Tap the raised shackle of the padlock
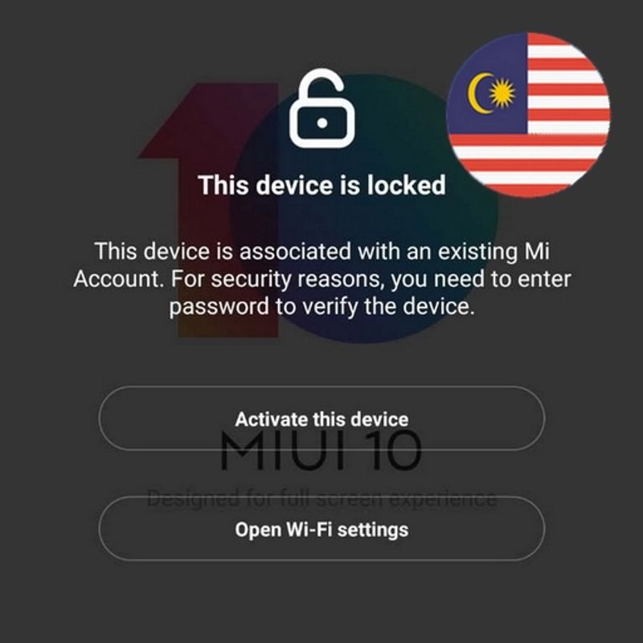This screenshot has width=643, height=643. 322,84
